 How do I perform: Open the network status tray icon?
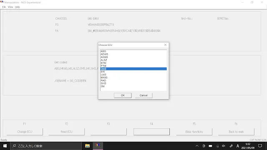tap(217, 146)
